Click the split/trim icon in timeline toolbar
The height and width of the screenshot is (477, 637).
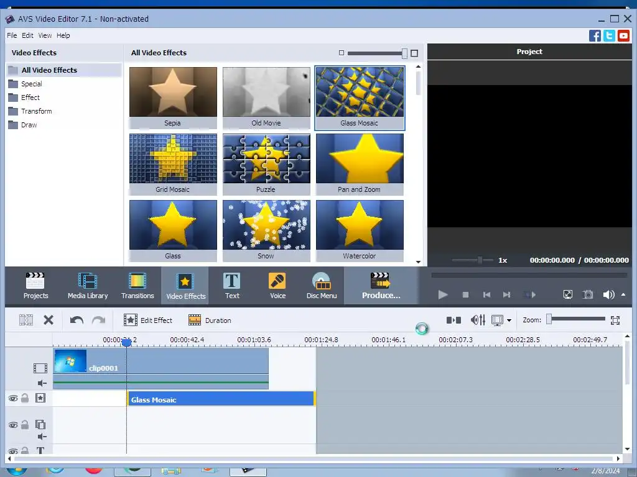click(x=26, y=320)
